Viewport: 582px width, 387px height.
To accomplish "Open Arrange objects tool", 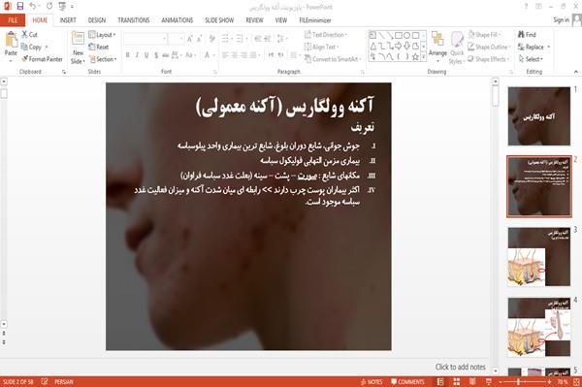I will tap(437, 47).
